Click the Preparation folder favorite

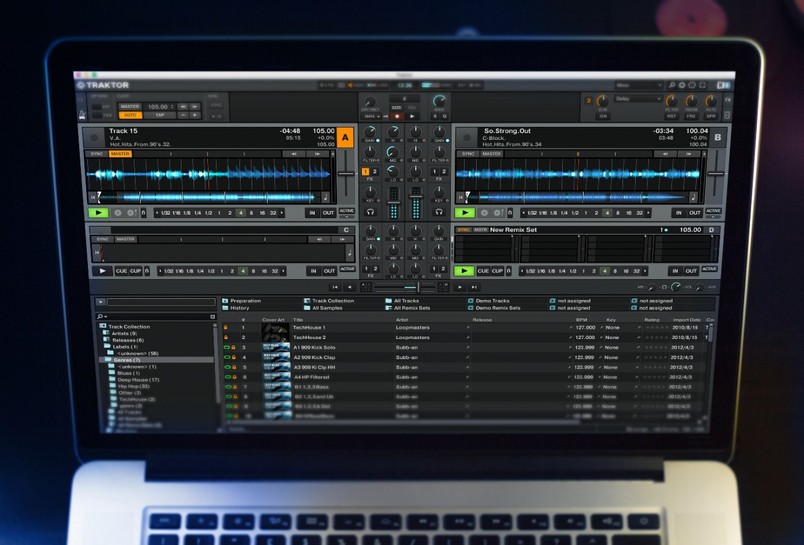244,301
